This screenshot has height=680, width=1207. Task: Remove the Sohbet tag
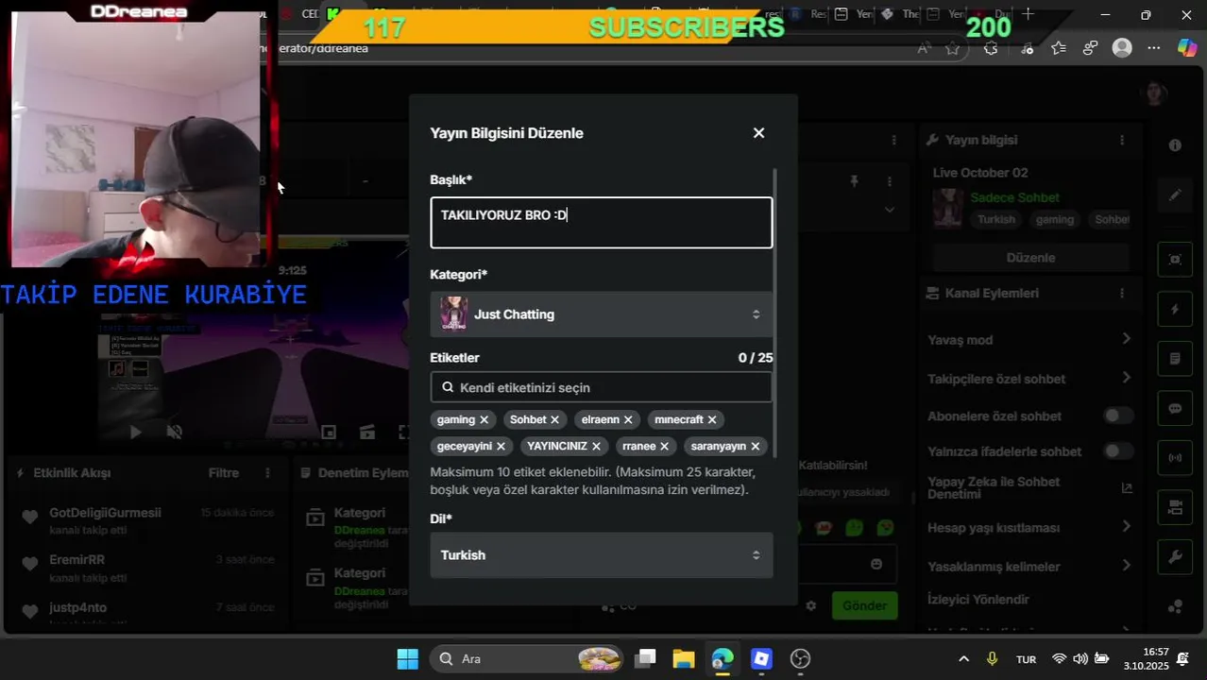[554, 419]
